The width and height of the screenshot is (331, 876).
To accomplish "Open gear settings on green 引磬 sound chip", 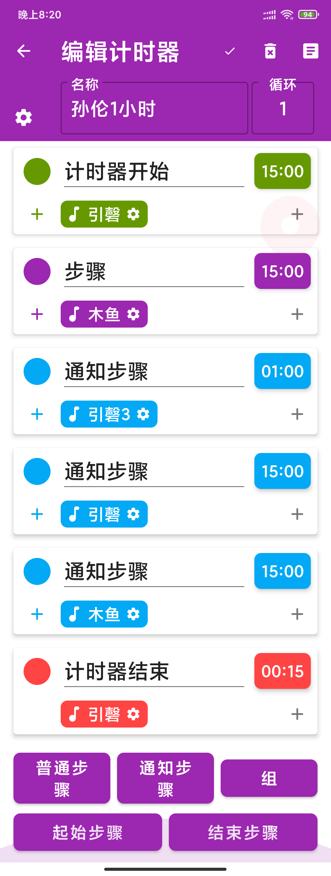I will tap(133, 214).
